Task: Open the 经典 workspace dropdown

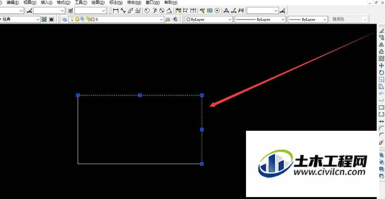Action: tap(38, 19)
